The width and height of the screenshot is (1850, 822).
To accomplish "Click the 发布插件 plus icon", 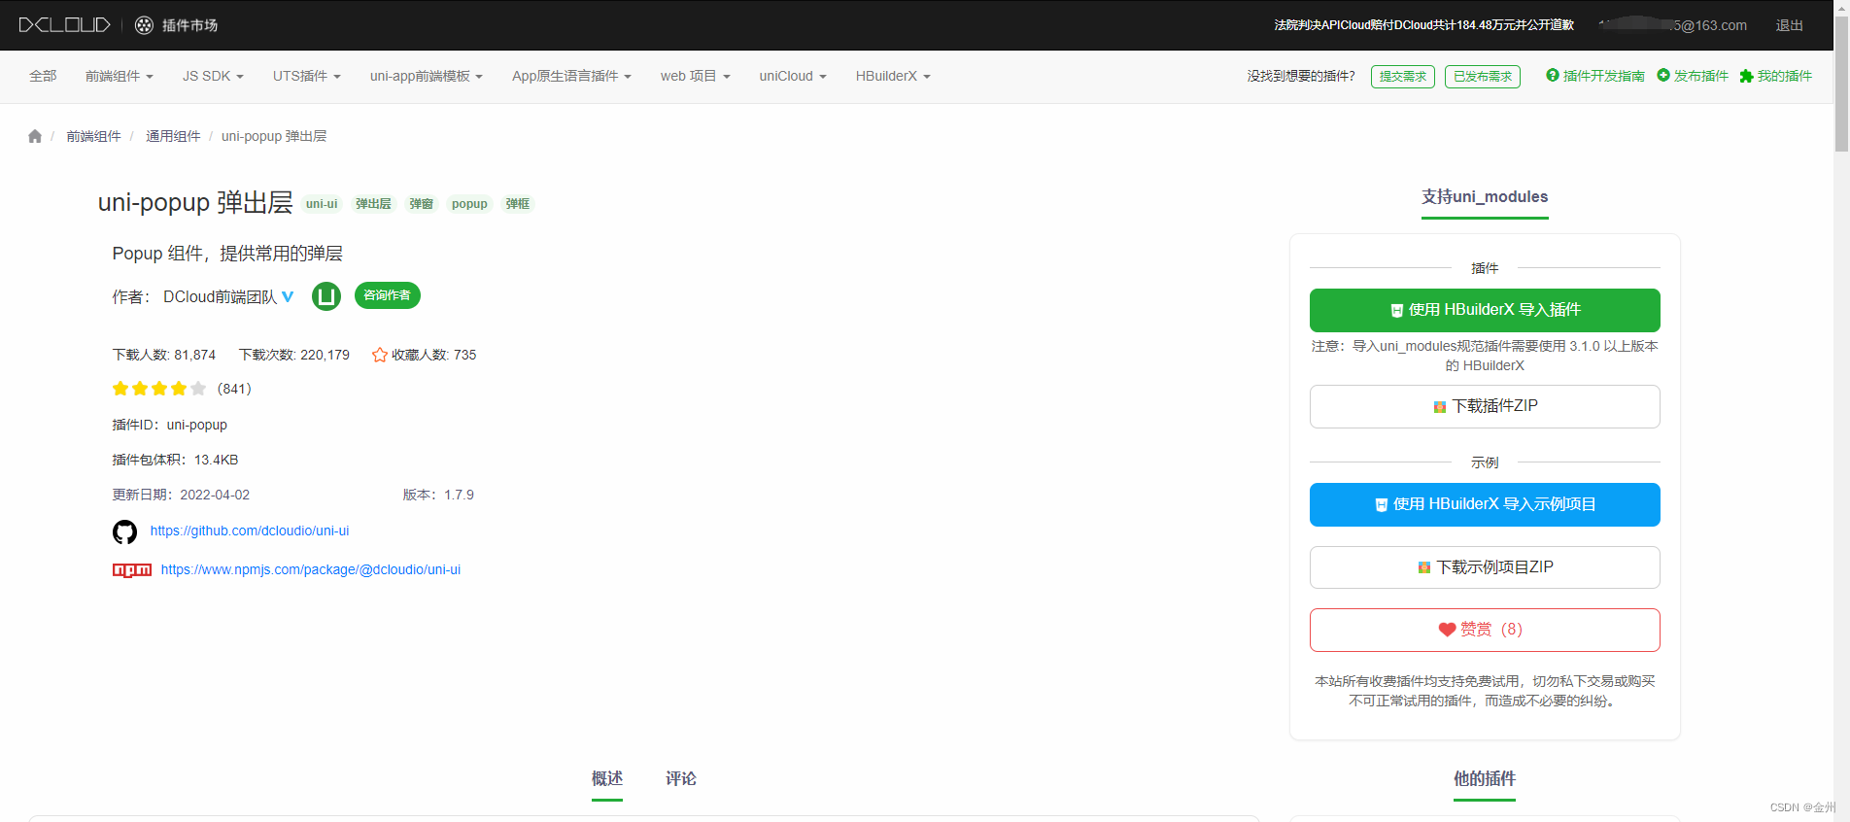I will 1663,75.
